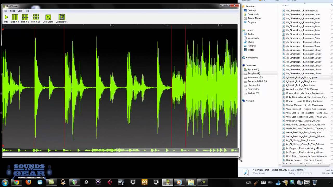Slice the loop in 16
The height and width of the screenshot is (187, 333).
(x=36, y=19)
